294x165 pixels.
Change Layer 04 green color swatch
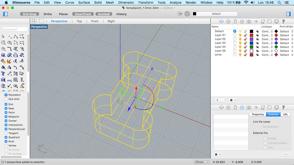pos(251,47)
